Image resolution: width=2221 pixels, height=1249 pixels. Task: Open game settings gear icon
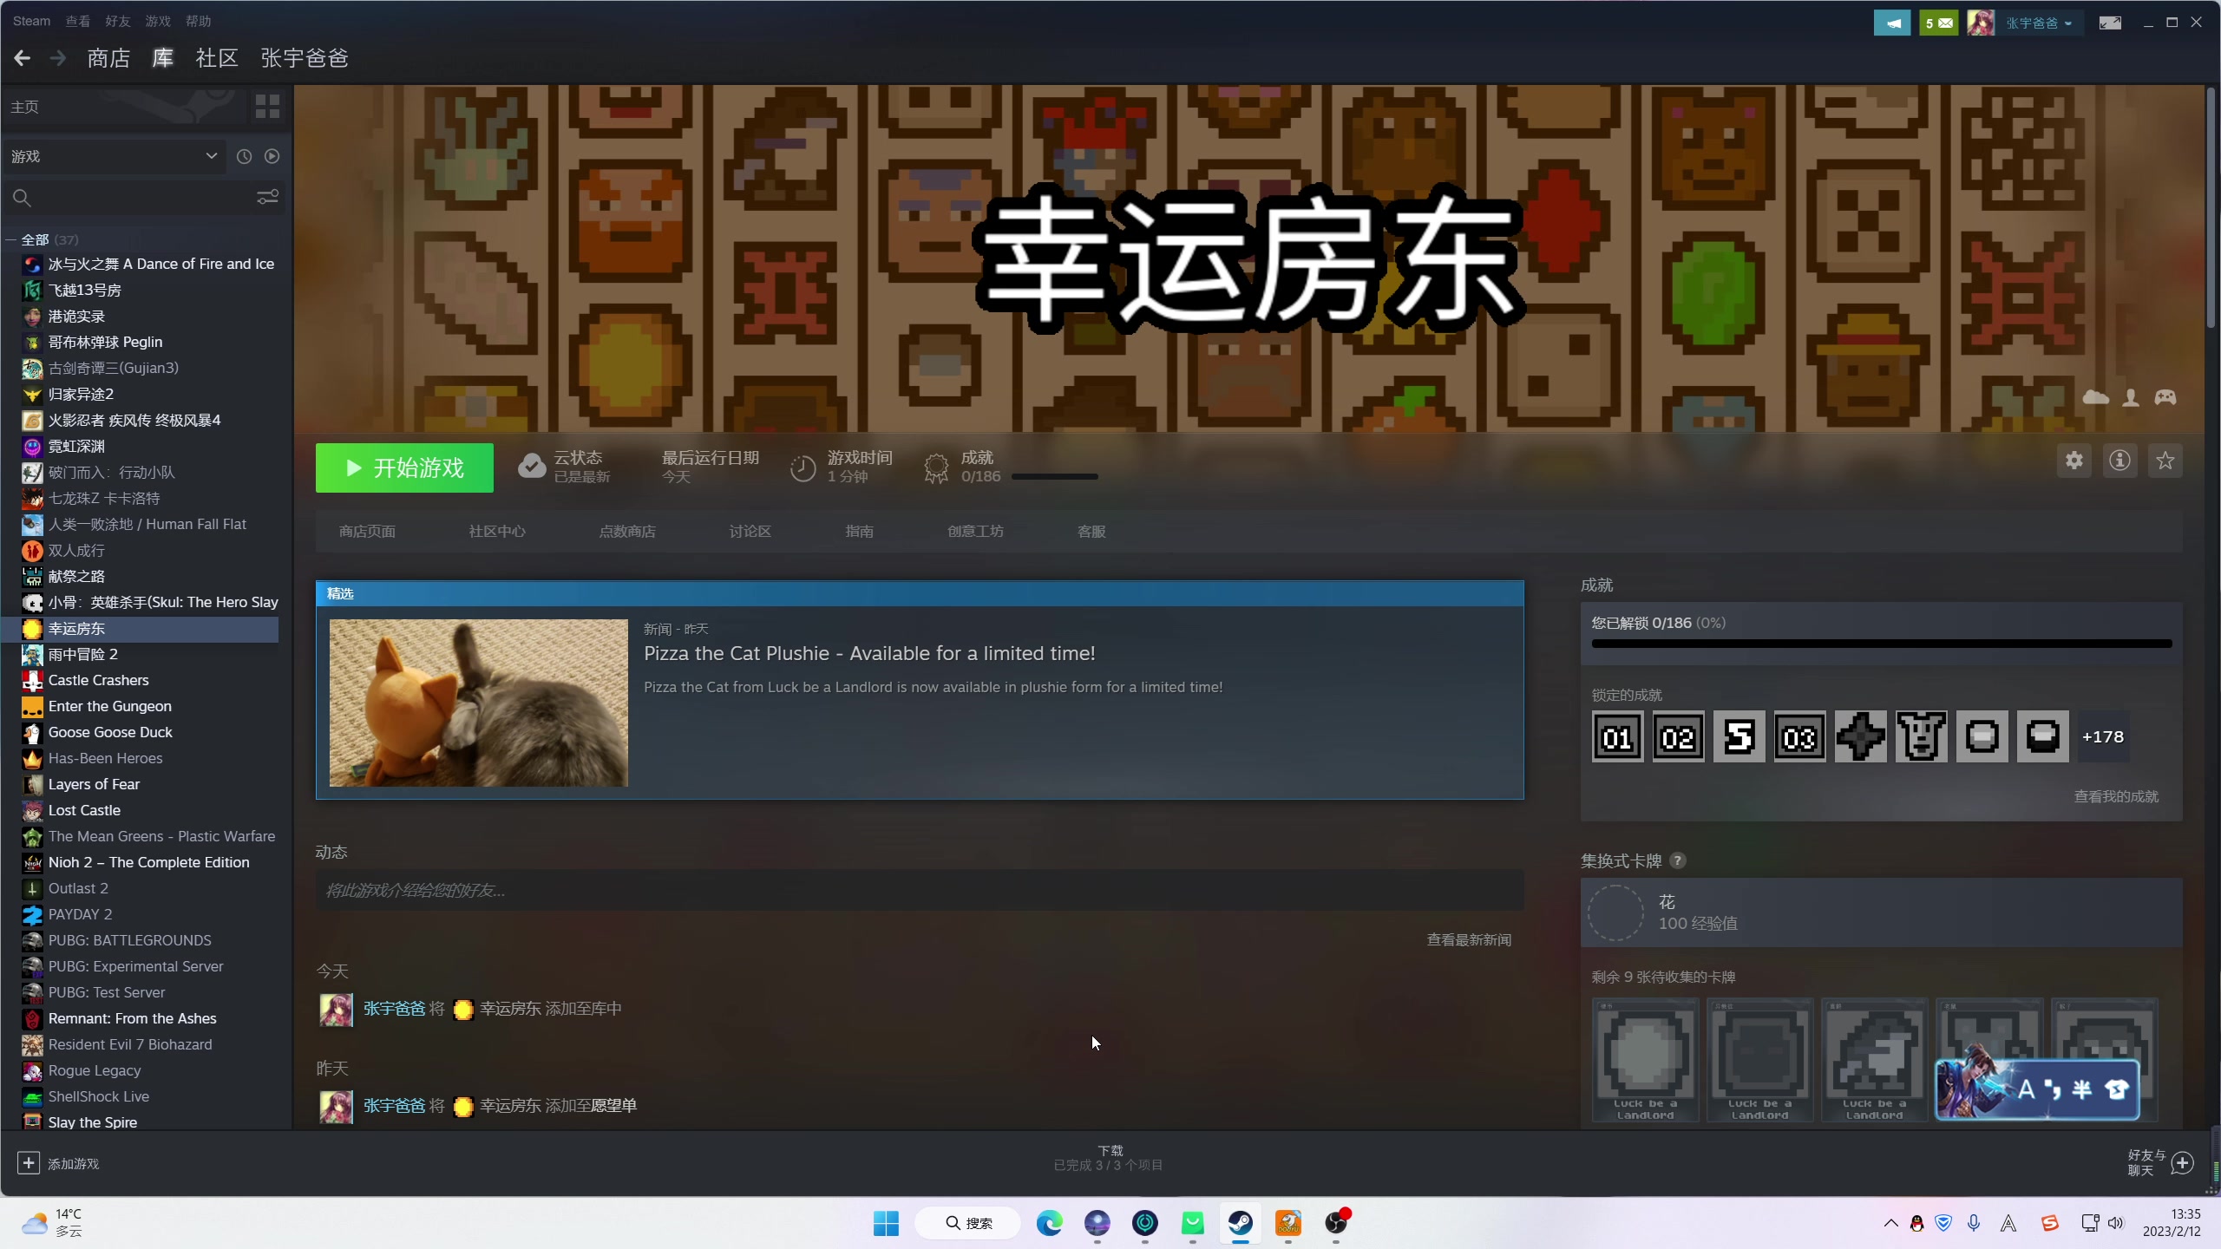point(2074,461)
